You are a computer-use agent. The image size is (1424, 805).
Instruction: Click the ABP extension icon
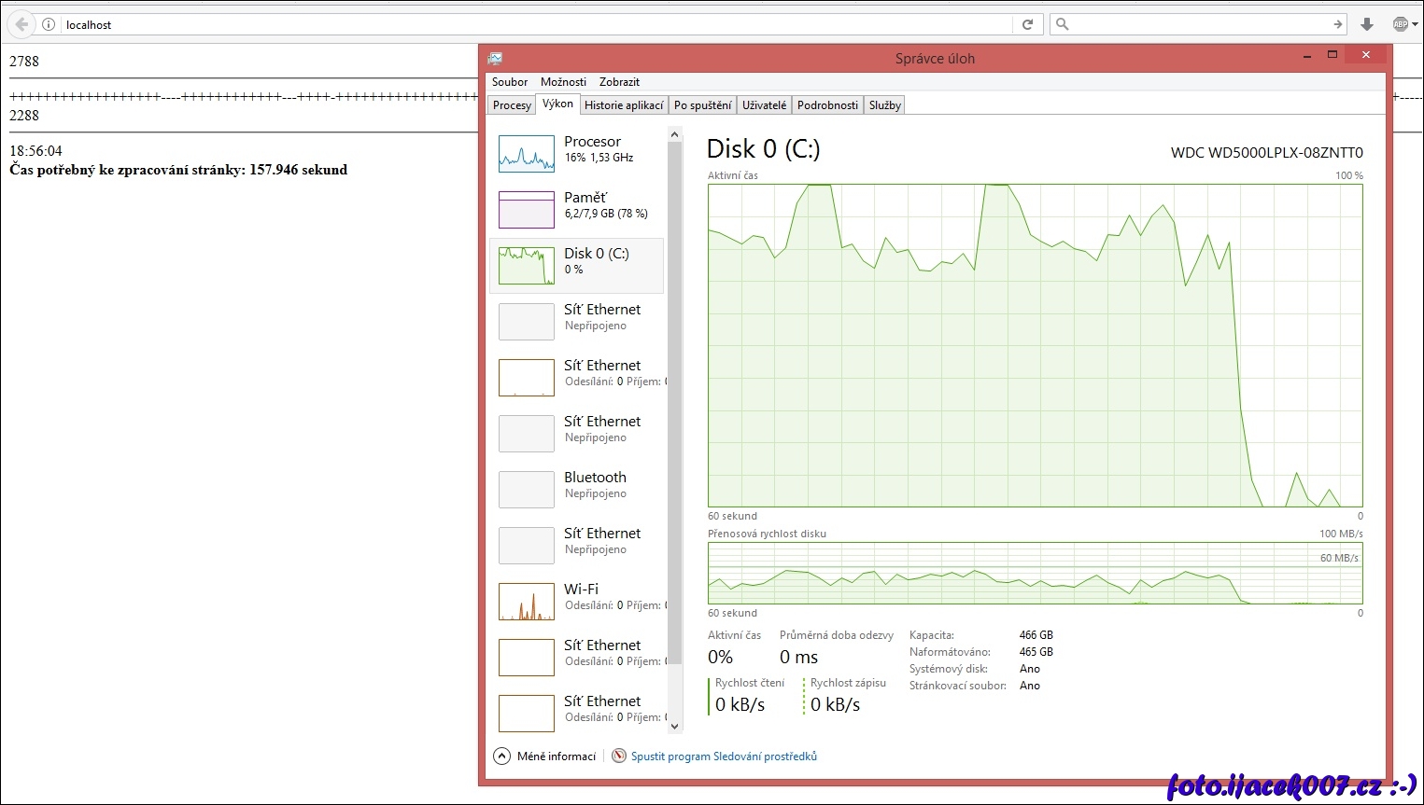1401,24
